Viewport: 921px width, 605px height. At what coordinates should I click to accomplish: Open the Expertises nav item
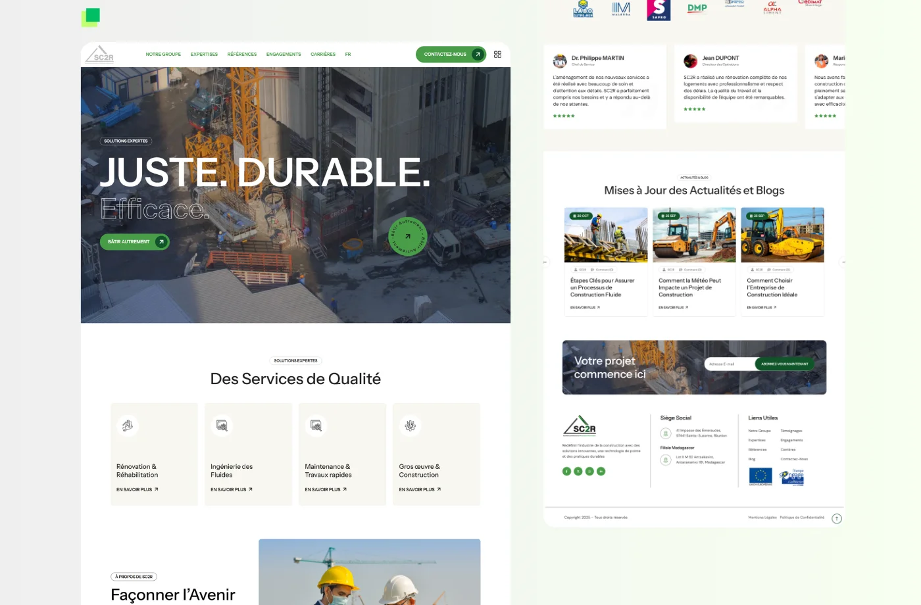204,55
